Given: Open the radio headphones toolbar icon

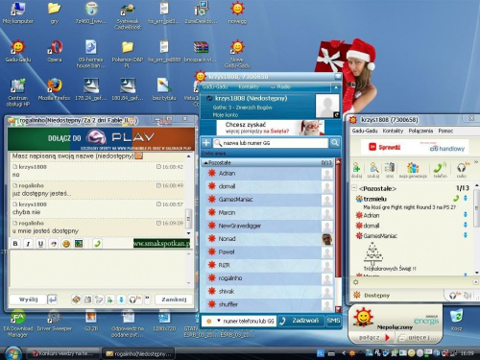Looking at the screenshot, I should [x=462, y=170].
